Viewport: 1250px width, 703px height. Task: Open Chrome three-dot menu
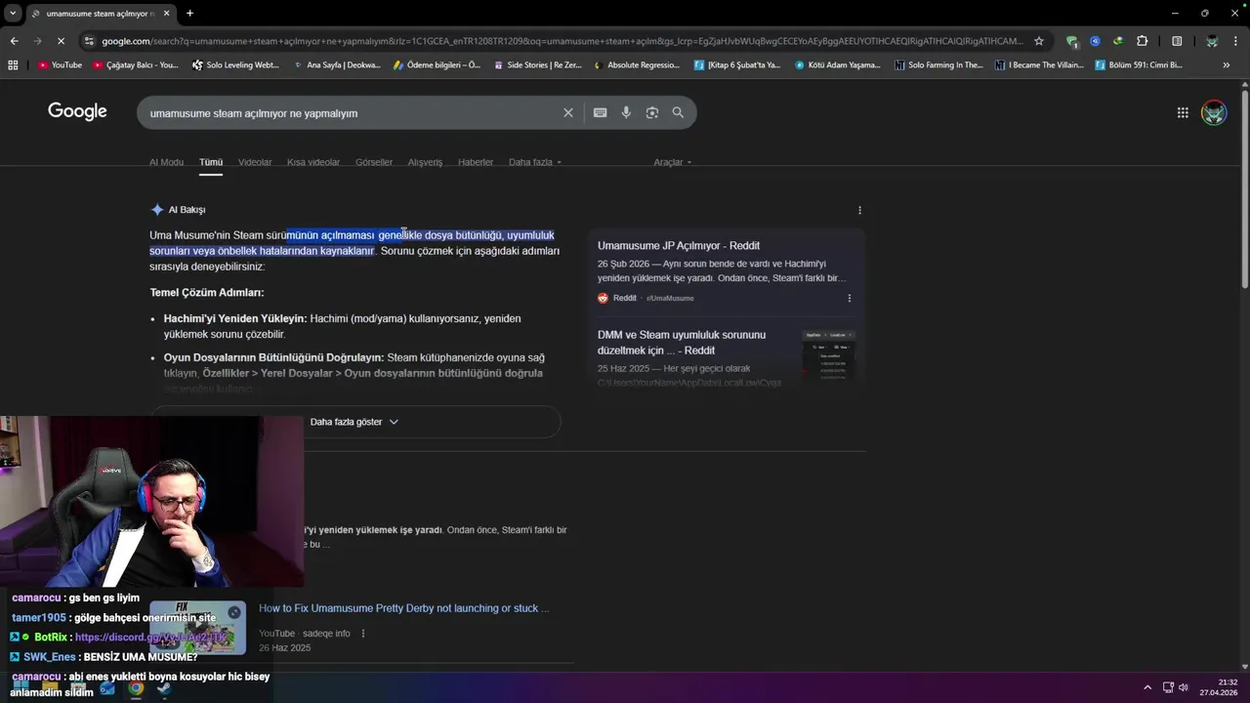click(1236, 41)
